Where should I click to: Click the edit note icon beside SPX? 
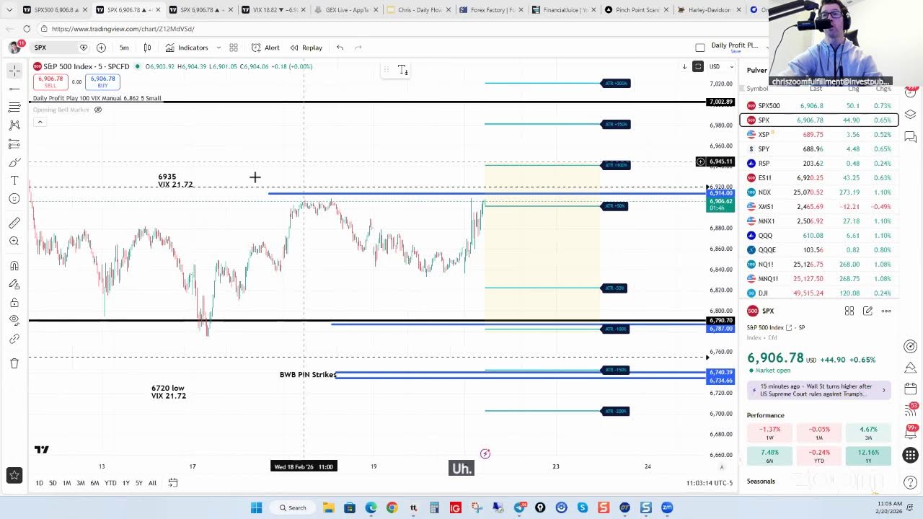click(x=867, y=311)
